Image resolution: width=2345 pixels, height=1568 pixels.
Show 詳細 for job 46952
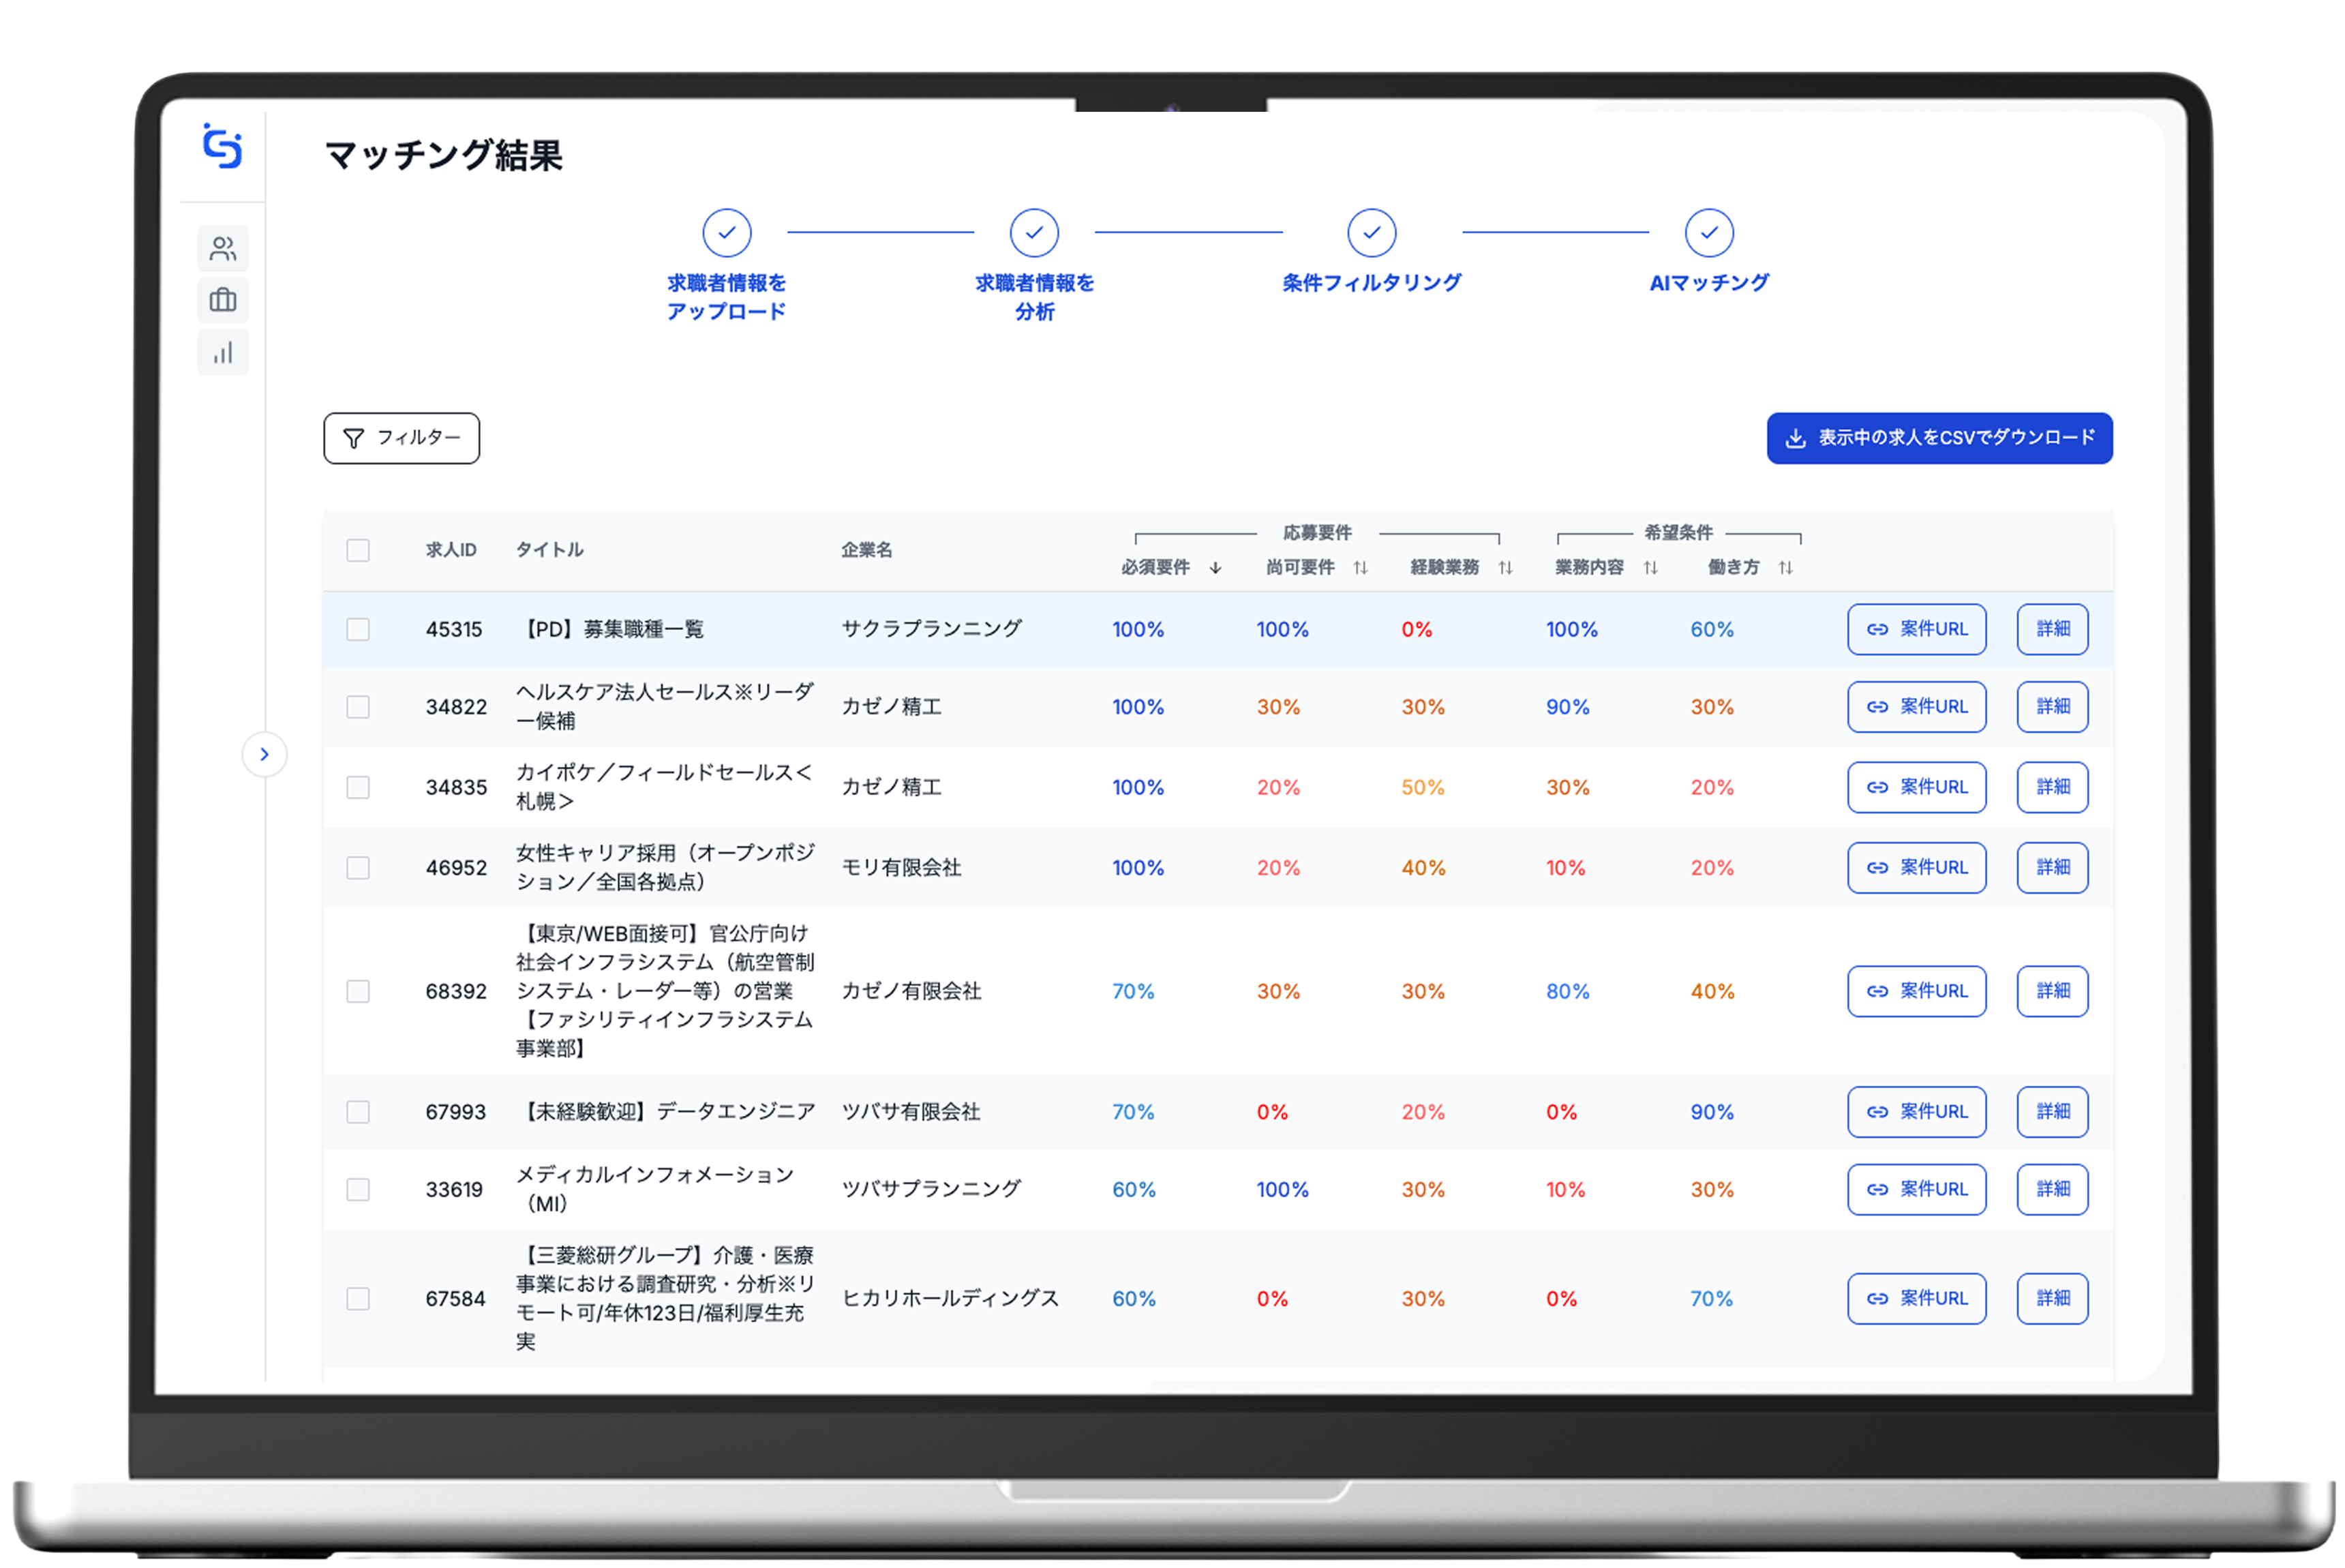coord(2052,867)
